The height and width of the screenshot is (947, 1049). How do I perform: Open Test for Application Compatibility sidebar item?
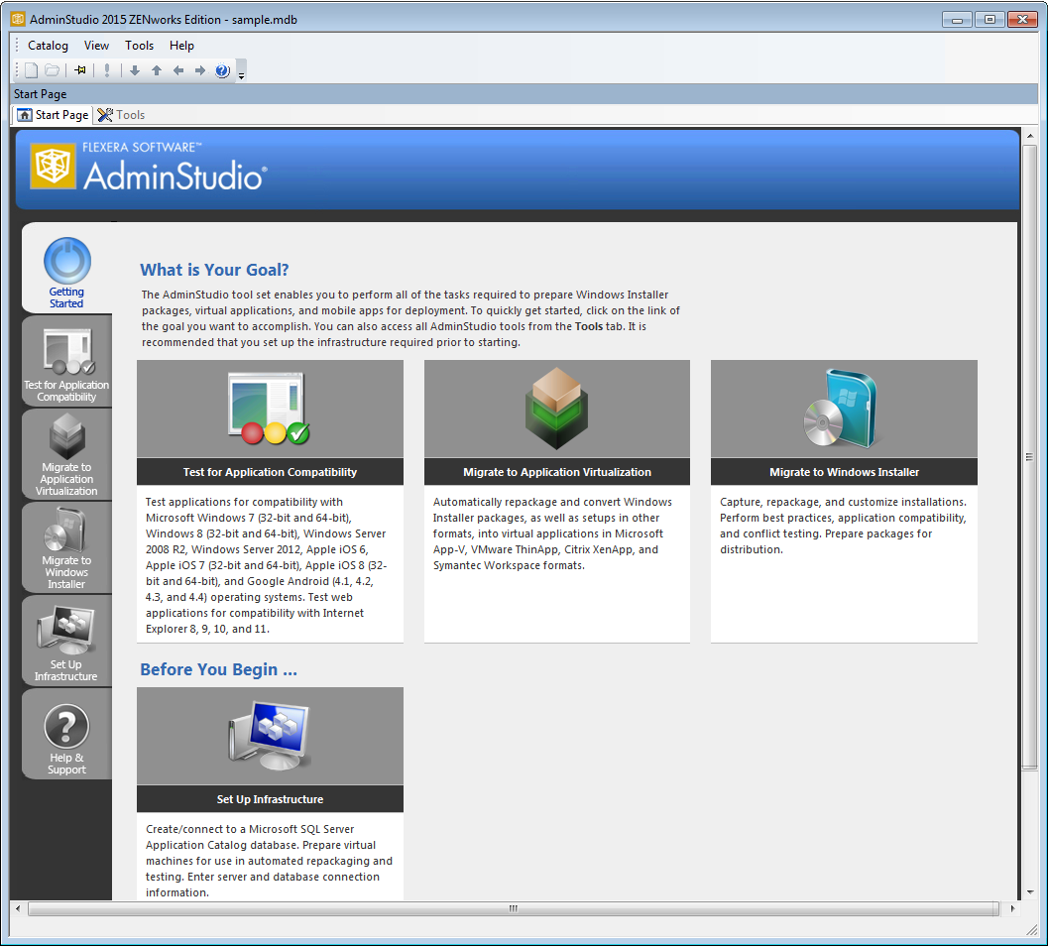tap(66, 365)
